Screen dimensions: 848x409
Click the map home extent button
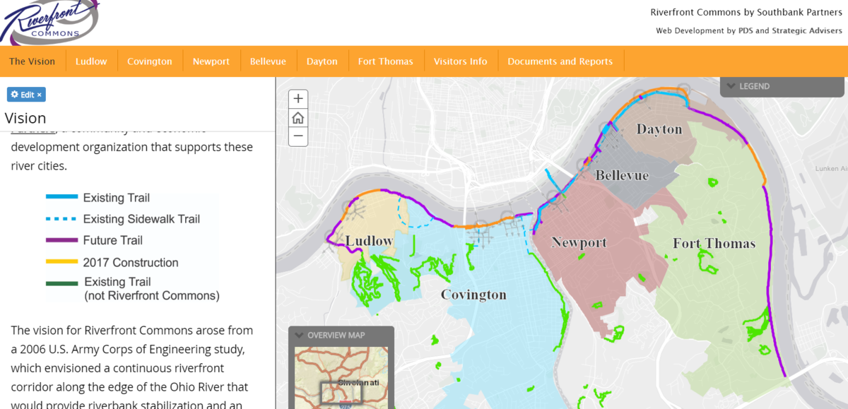298,117
